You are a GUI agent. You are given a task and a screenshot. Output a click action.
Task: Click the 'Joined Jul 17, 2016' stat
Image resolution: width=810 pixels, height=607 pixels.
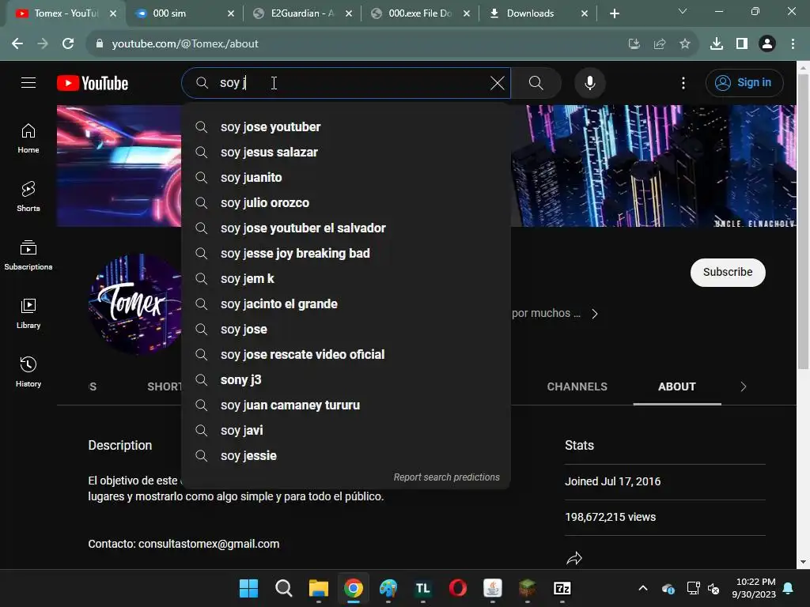coord(613,481)
